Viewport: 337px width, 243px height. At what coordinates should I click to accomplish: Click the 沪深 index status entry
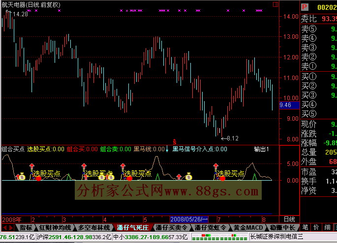74,237
